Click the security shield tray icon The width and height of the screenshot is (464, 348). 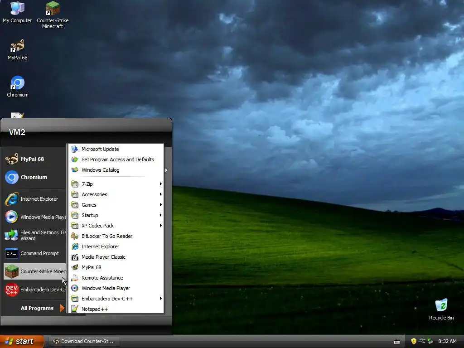[x=413, y=341]
